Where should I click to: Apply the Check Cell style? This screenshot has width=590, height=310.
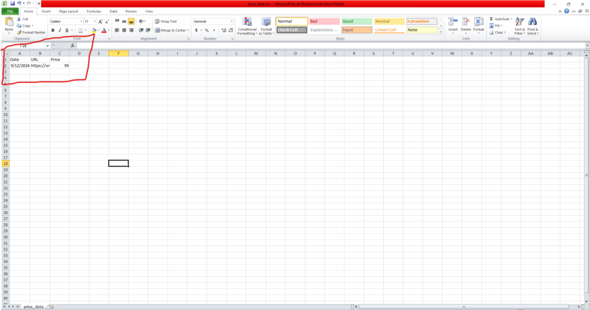coord(292,30)
